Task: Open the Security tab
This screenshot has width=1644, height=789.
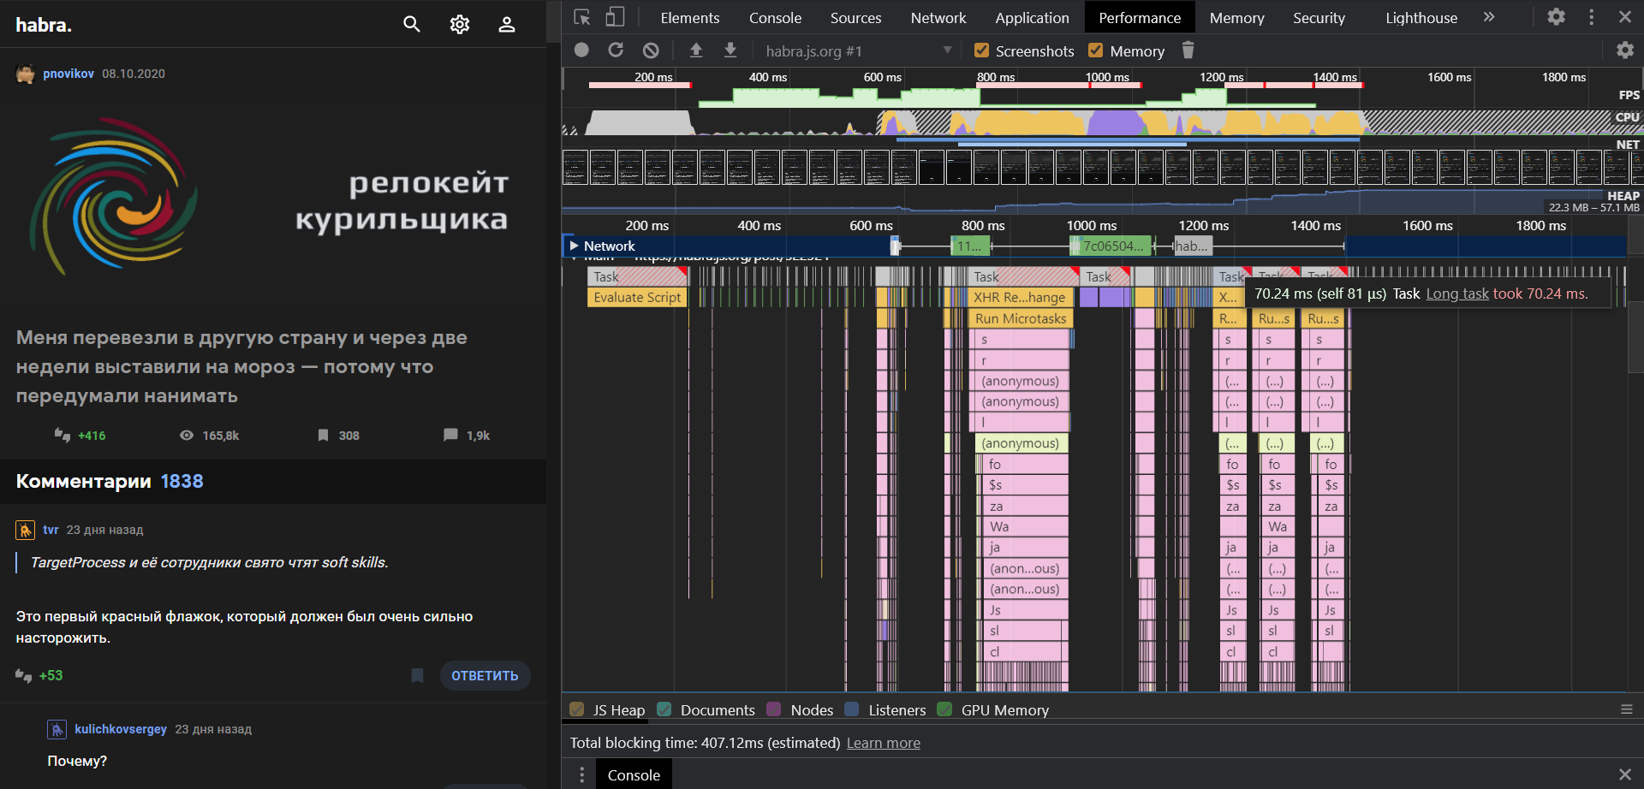Action: tap(1319, 17)
